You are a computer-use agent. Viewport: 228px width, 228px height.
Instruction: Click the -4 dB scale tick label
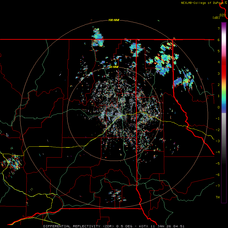218,152
